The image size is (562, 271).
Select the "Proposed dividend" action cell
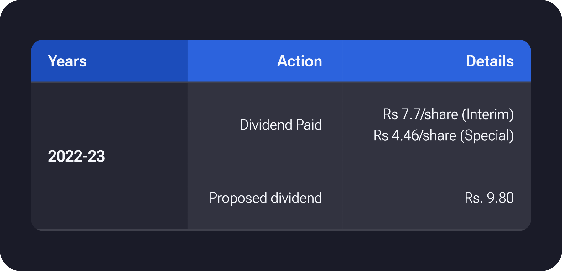tap(265, 198)
